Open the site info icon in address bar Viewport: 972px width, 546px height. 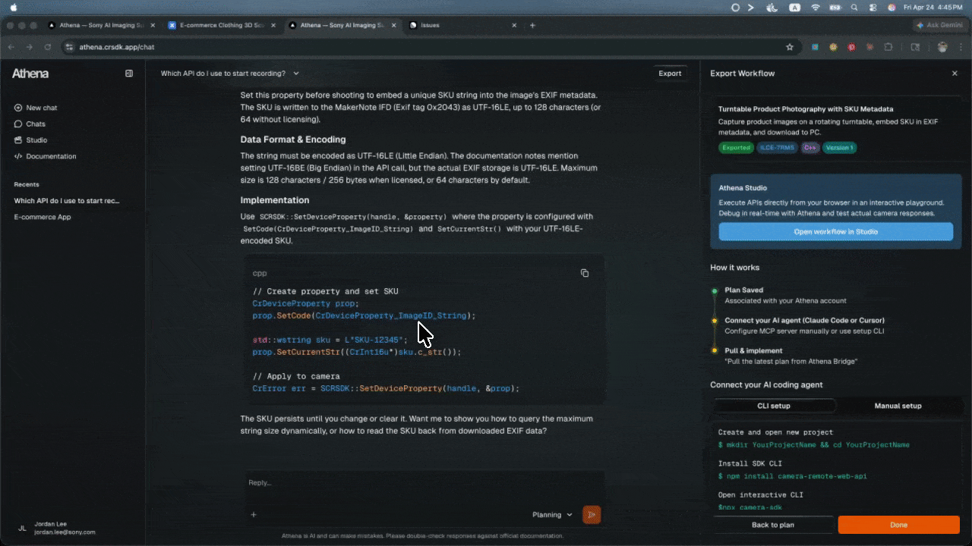pos(69,47)
